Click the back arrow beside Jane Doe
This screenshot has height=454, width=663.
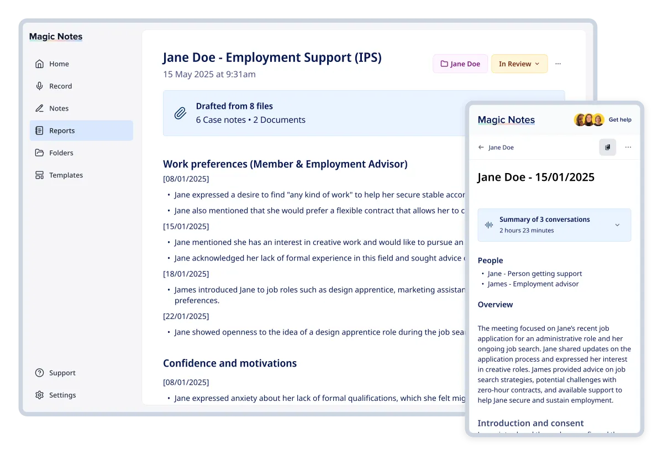pos(481,147)
